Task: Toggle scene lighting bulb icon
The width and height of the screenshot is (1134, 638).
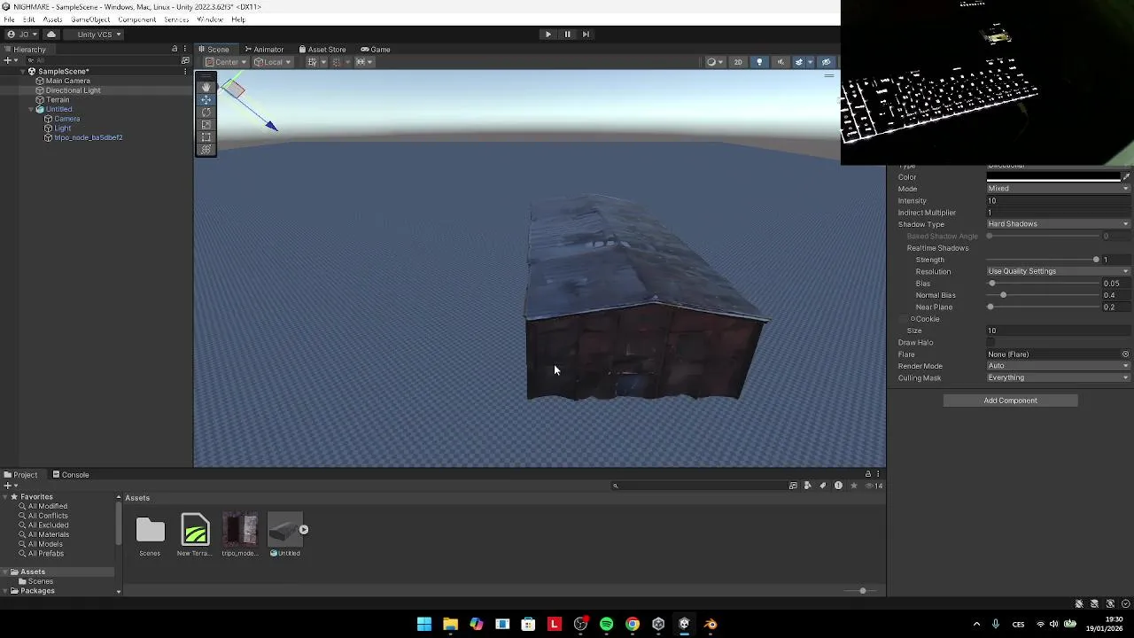Action: tap(759, 62)
